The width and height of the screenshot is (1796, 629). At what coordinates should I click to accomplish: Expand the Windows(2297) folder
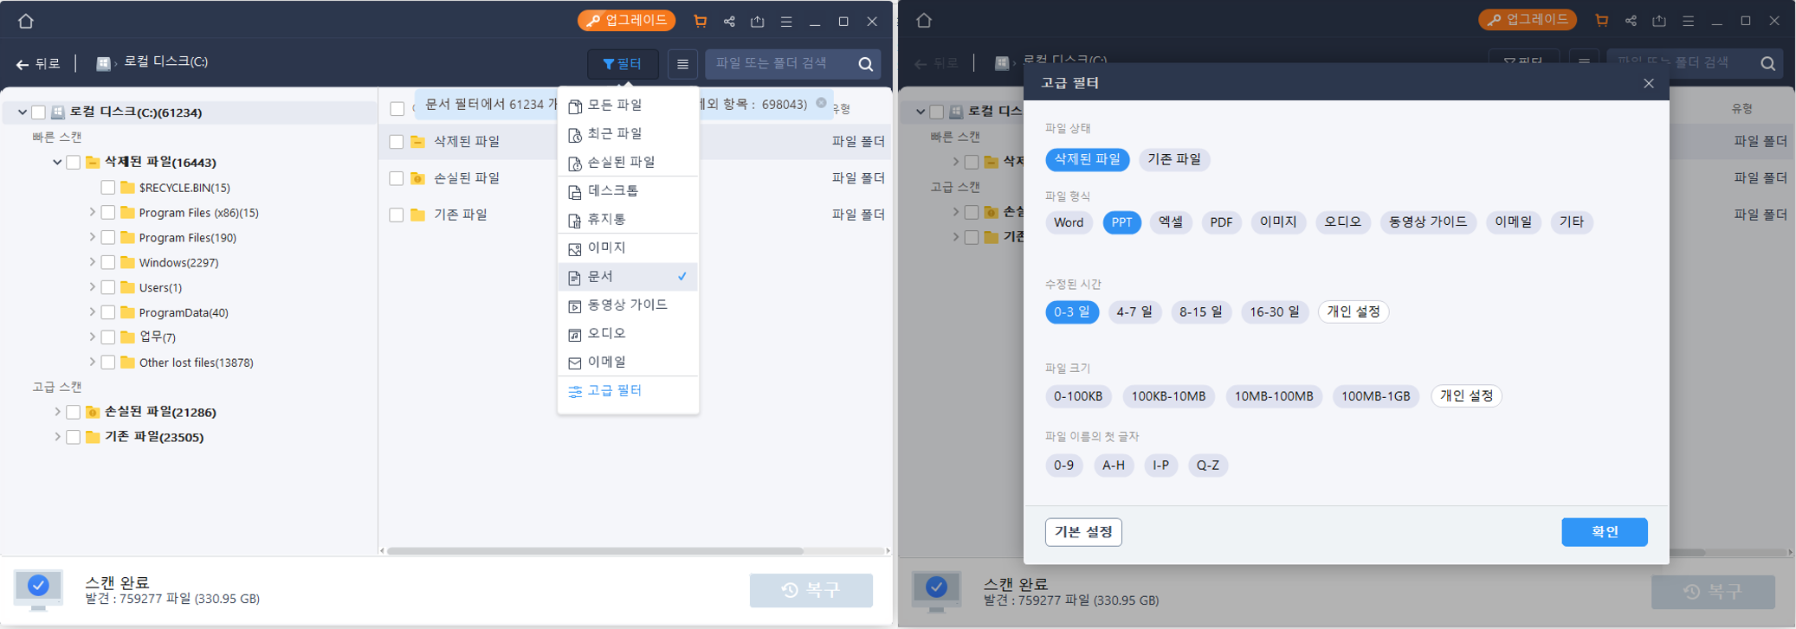click(x=93, y=262)
